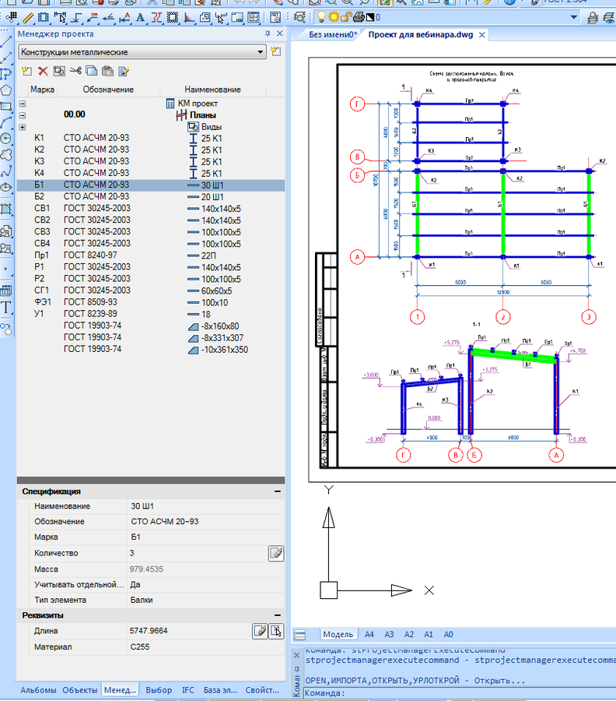
Task: Select the leader with letter A tool
Action: coord(124,17)
